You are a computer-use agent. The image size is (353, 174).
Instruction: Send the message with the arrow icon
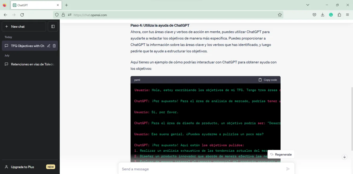pos(288,169)
